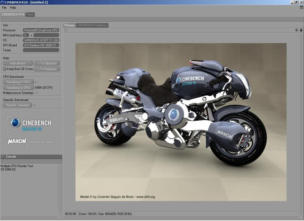Switch to the View tab
The width and height of the screenshot is (304, 221).
coord(30,14)
